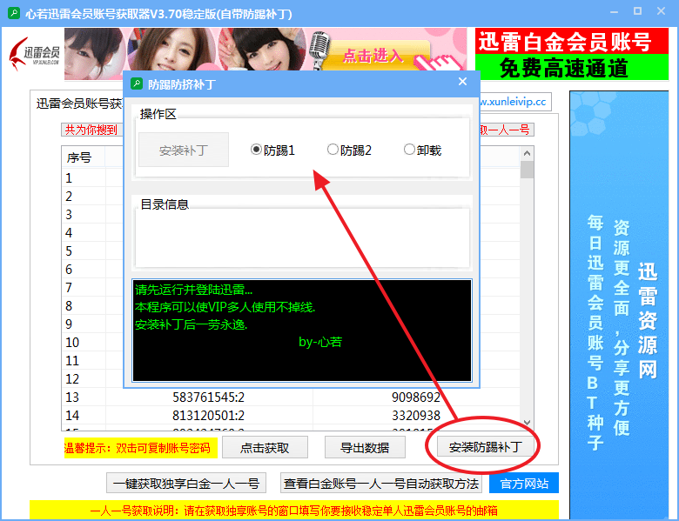Image resolution: width=679 pixels, height=521 pixels.
Task: Select row number 5 in list
Action: click(x=69, y=251)
